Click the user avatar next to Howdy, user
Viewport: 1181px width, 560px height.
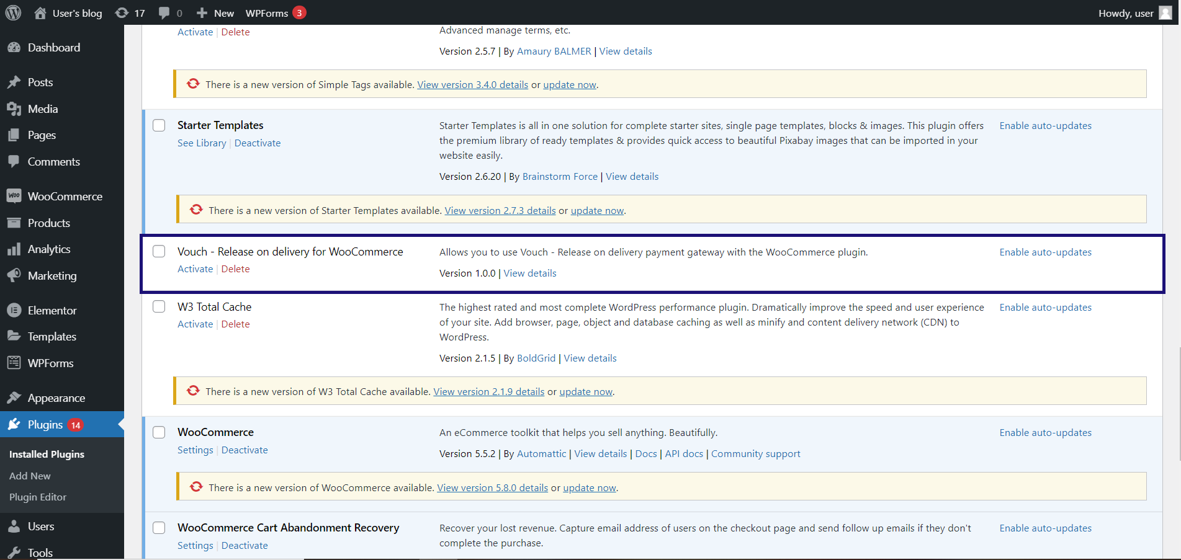click(1165, 12)
